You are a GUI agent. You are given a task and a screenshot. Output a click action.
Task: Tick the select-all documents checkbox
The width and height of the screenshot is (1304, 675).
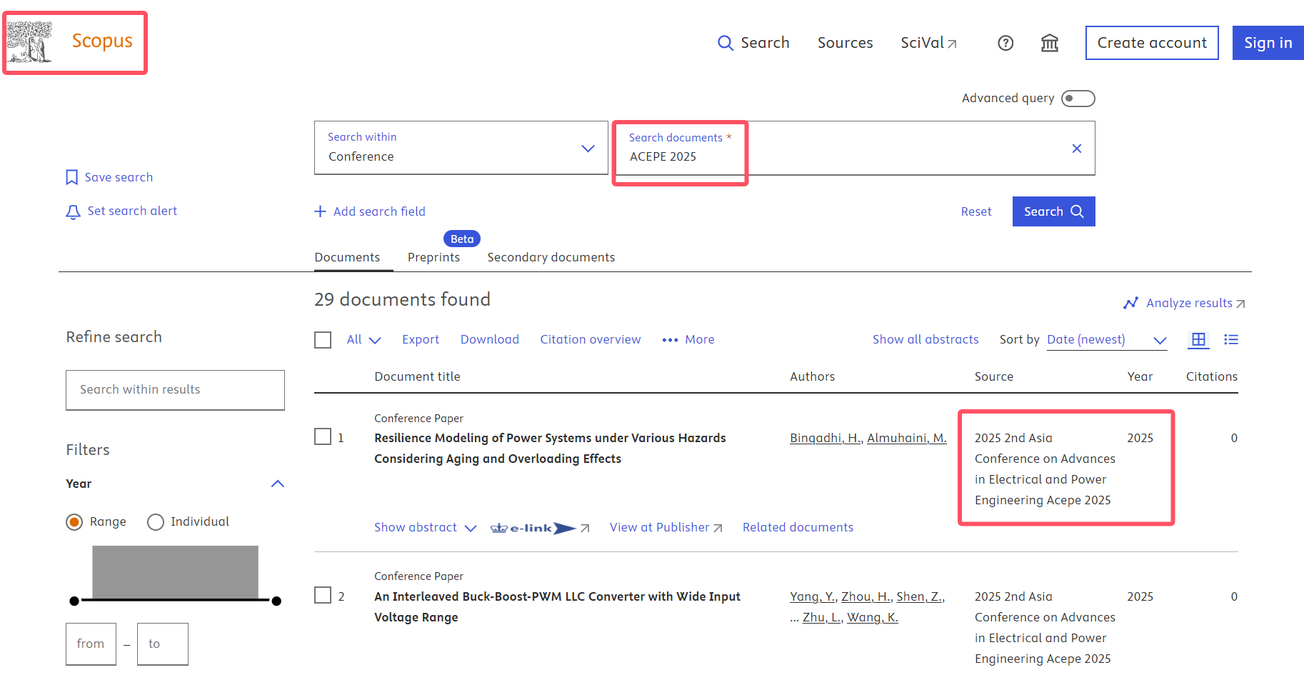point(323,340)
